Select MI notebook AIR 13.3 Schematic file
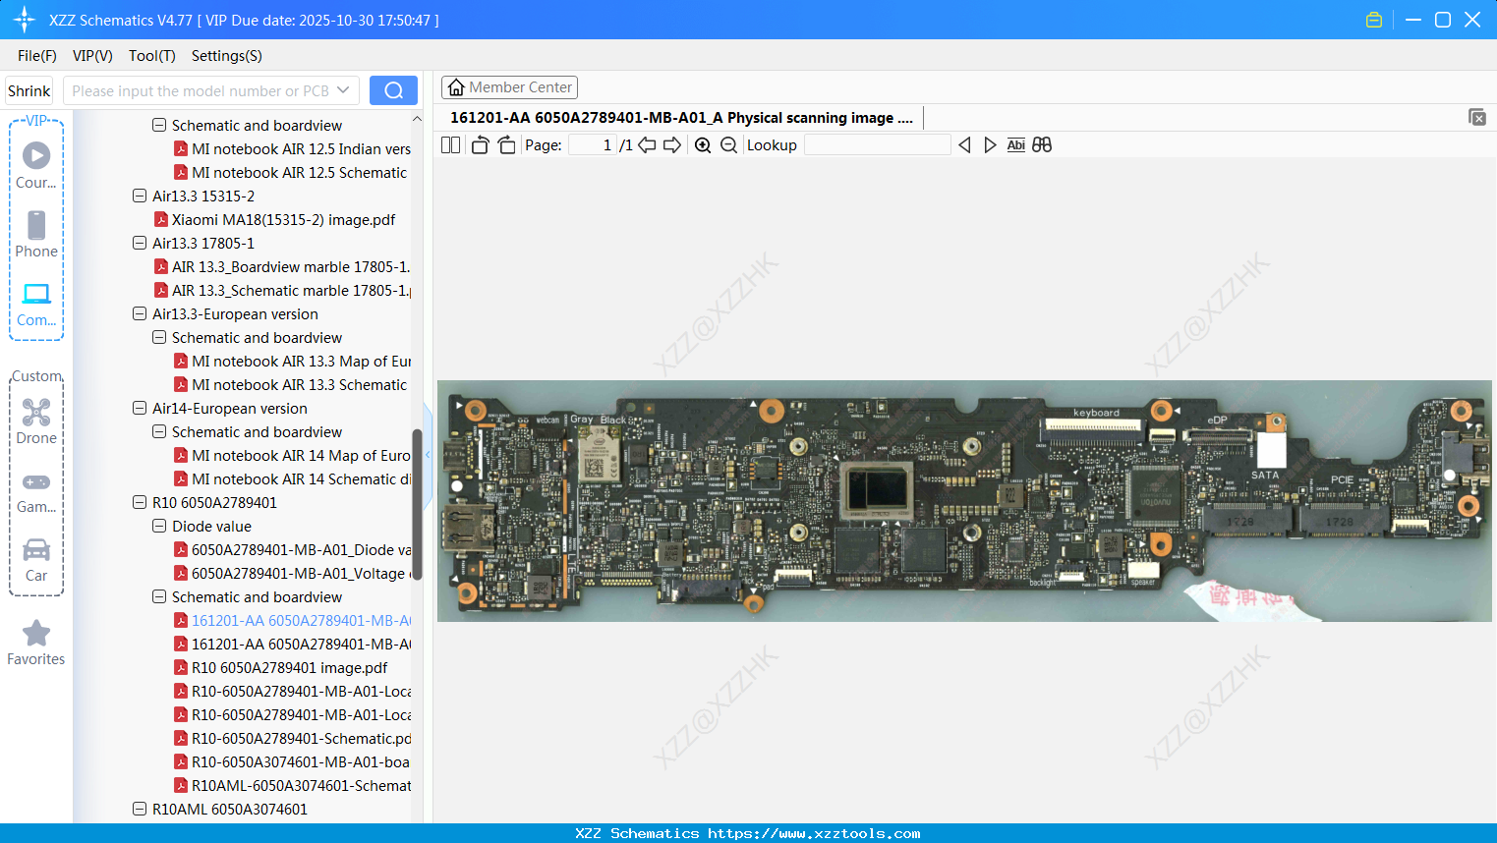This screenshot has height=843, width=1497. (x=299, y=384)
